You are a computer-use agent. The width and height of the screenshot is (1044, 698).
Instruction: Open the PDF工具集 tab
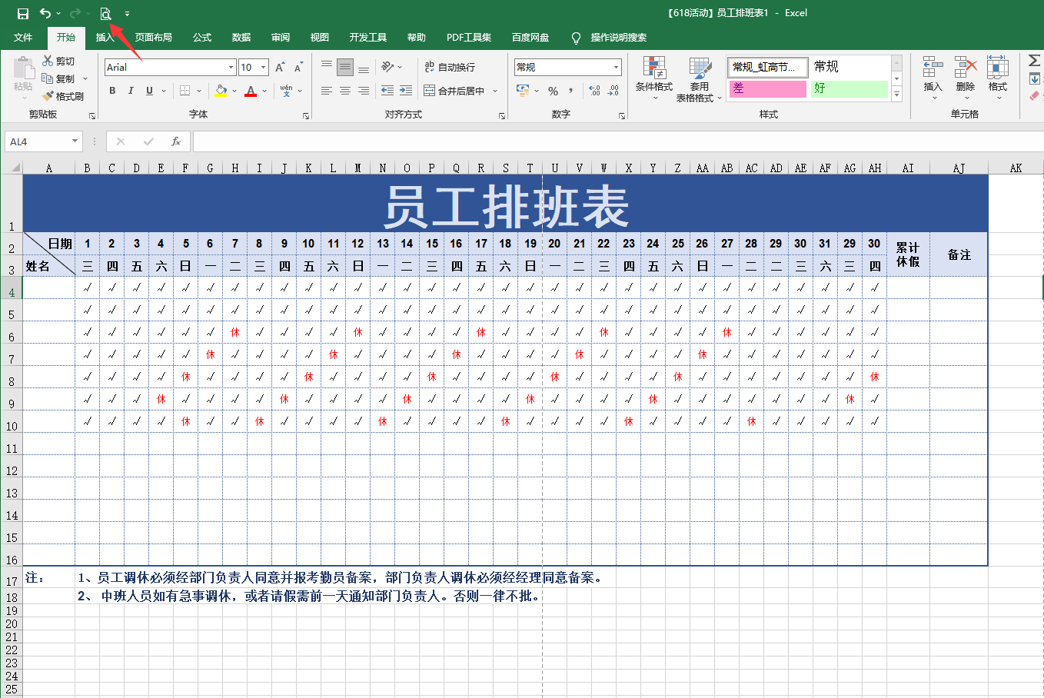click(x=469, y=38)
